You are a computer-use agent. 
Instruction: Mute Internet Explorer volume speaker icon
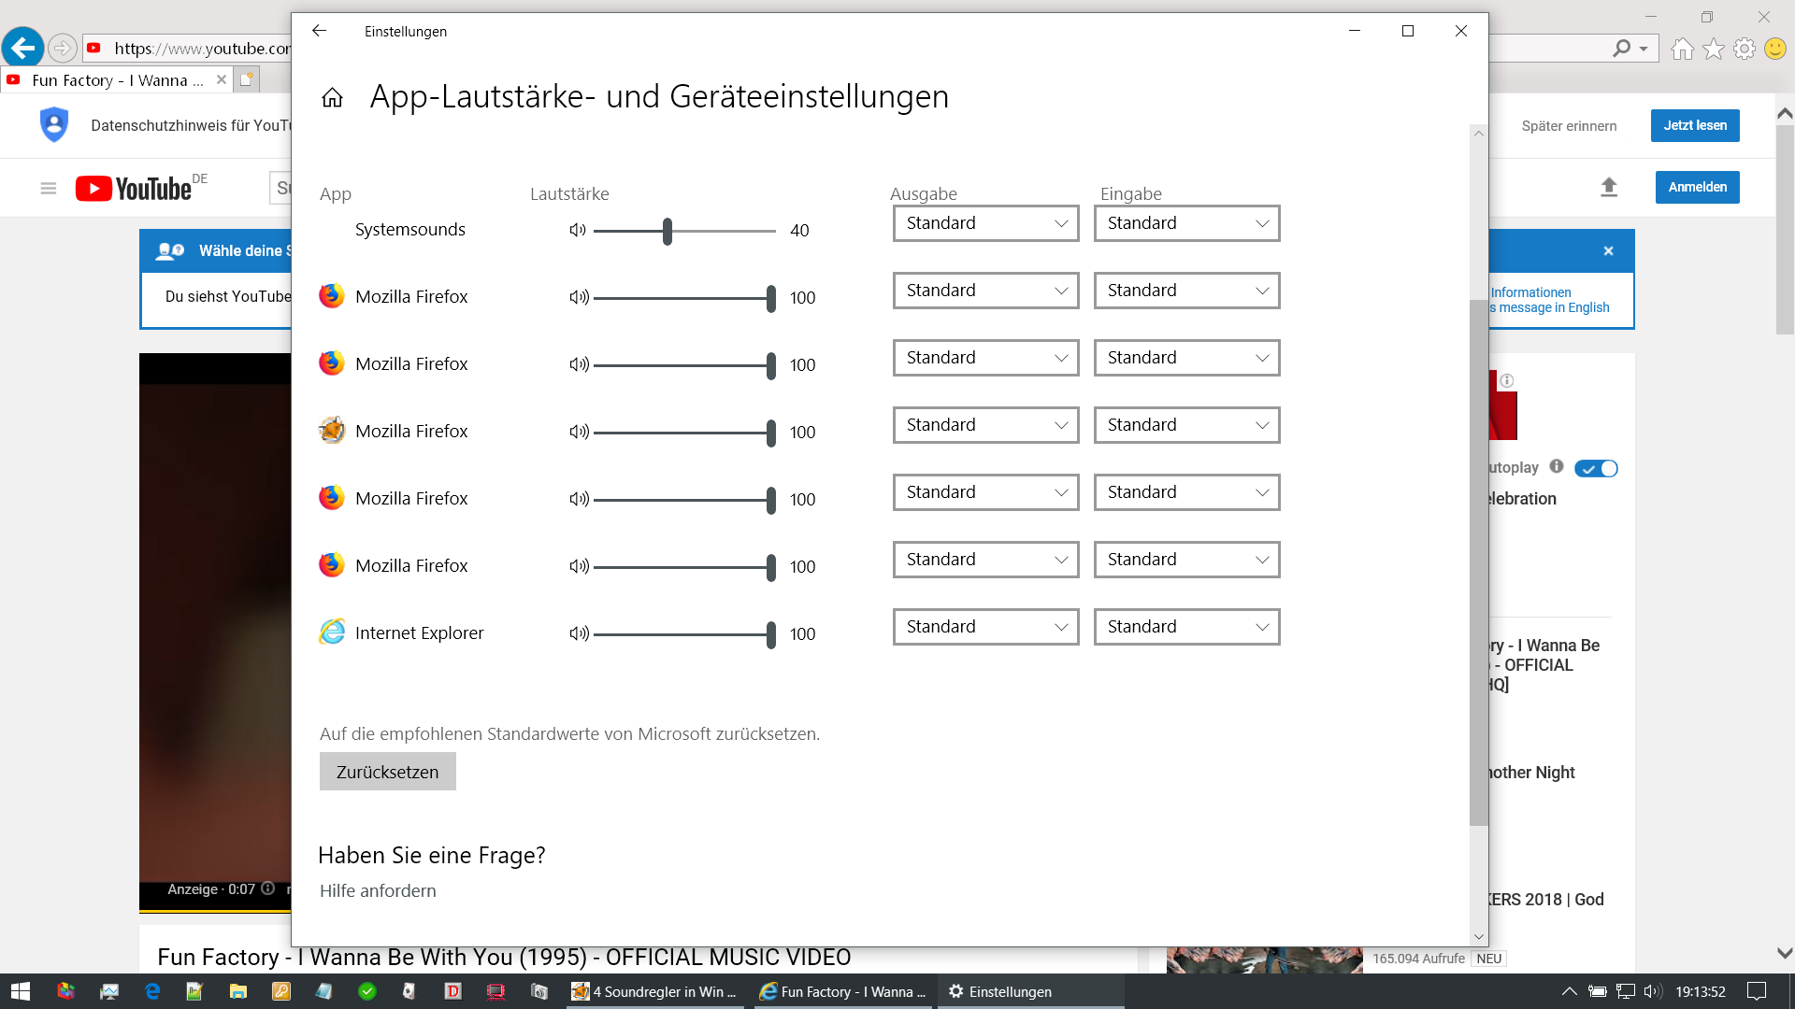(x=579, y=633)
